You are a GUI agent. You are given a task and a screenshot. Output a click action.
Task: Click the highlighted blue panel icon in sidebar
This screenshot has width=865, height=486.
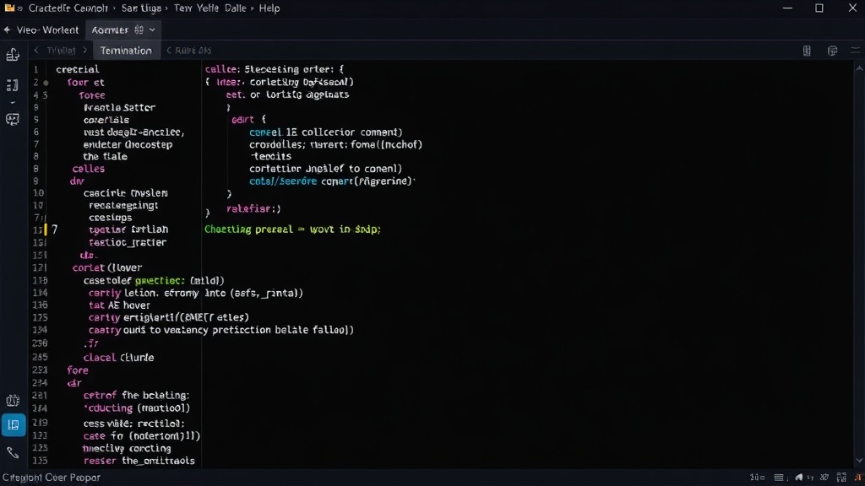(14, 425)
